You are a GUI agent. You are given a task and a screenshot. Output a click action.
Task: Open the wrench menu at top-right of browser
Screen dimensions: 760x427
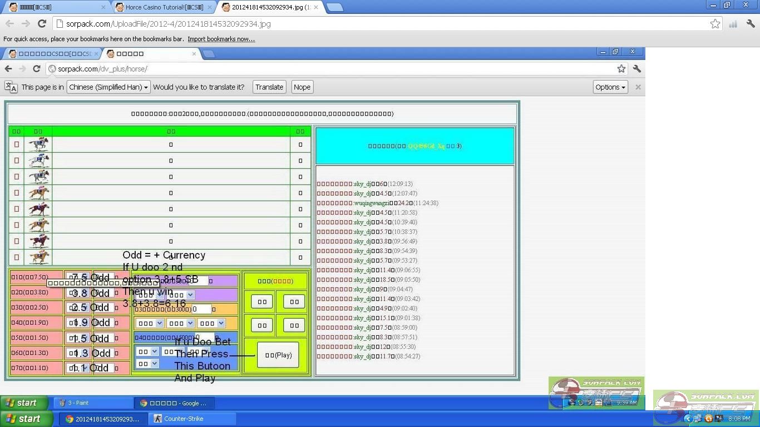click(x=751, y=23)
